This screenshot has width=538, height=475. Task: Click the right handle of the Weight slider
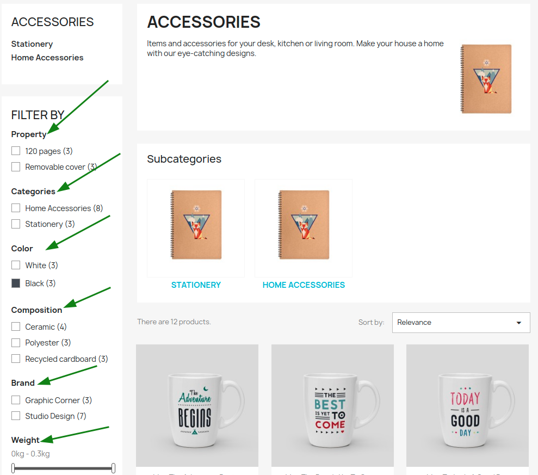[113, 468]
